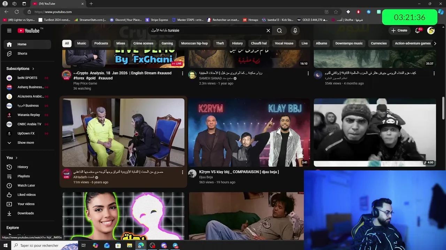
Task: Open the Play Price Game channel link
Action: click(85, 83)
